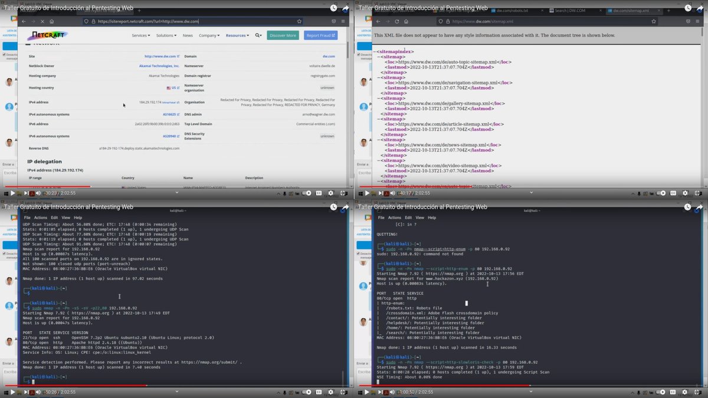Bookmark the sitemap page with the star icon

click(654, 20)
